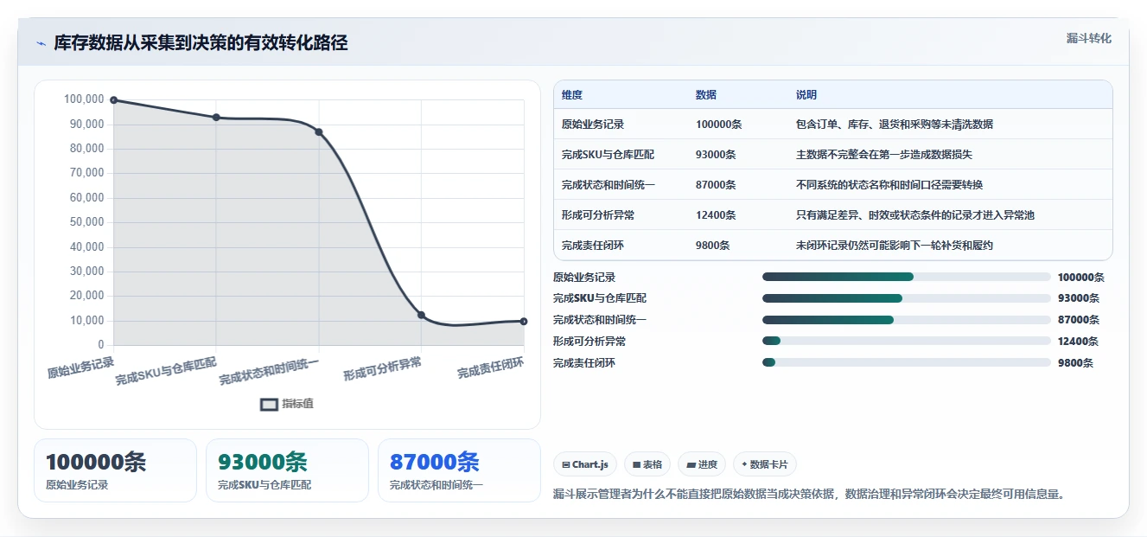Image resolution: width=1147 pixels, height=537 pixels.
Task: Select the 形成可分析异常 cell in the table
Action: tap(598, 215)
